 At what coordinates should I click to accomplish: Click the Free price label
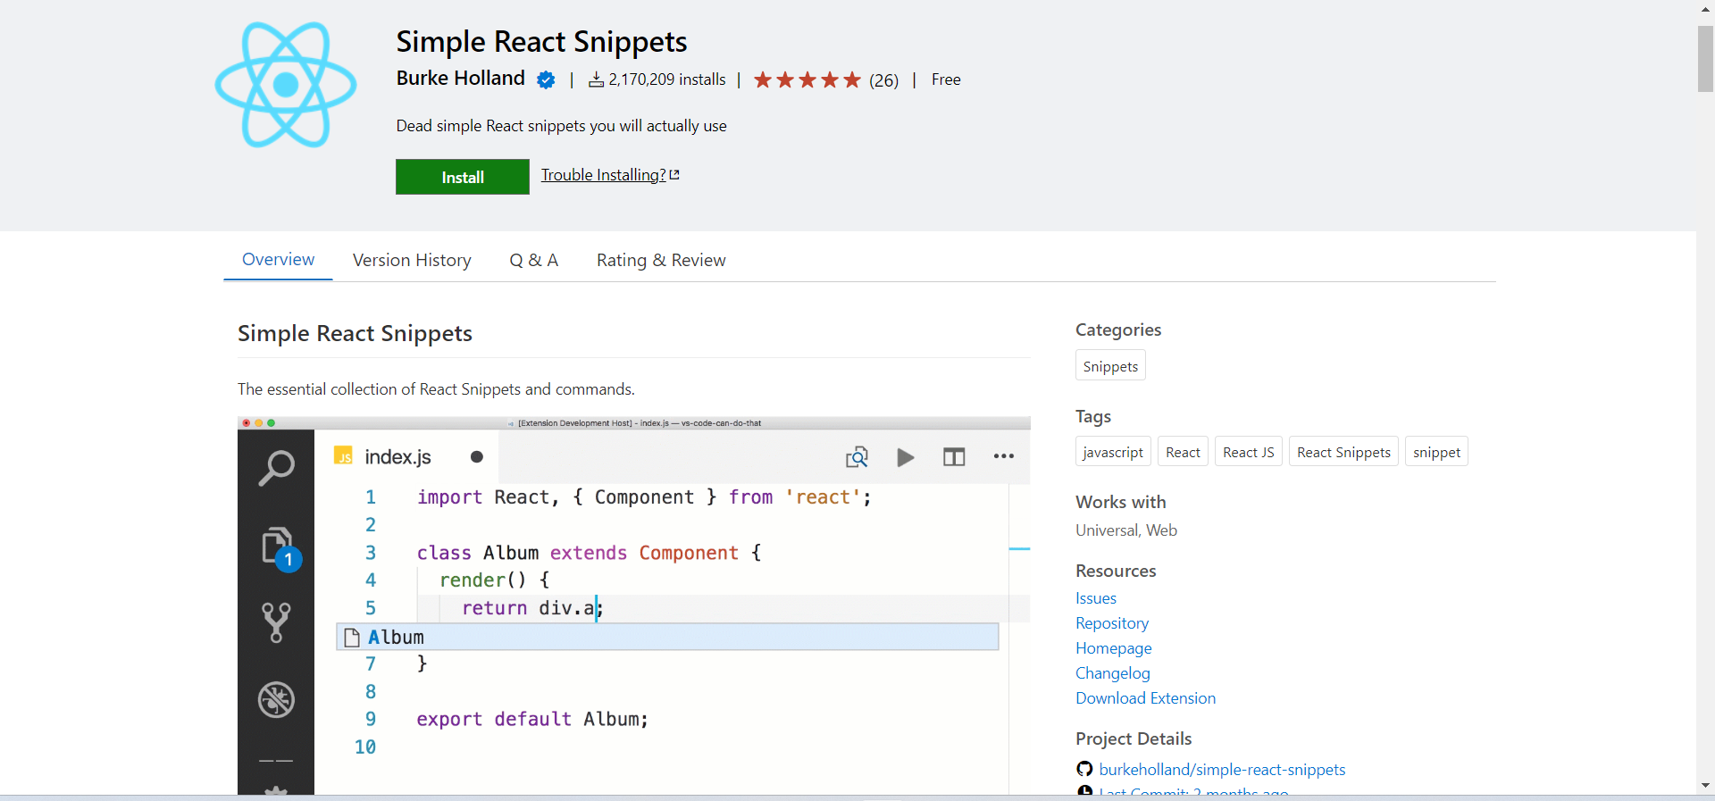[946, 79]
